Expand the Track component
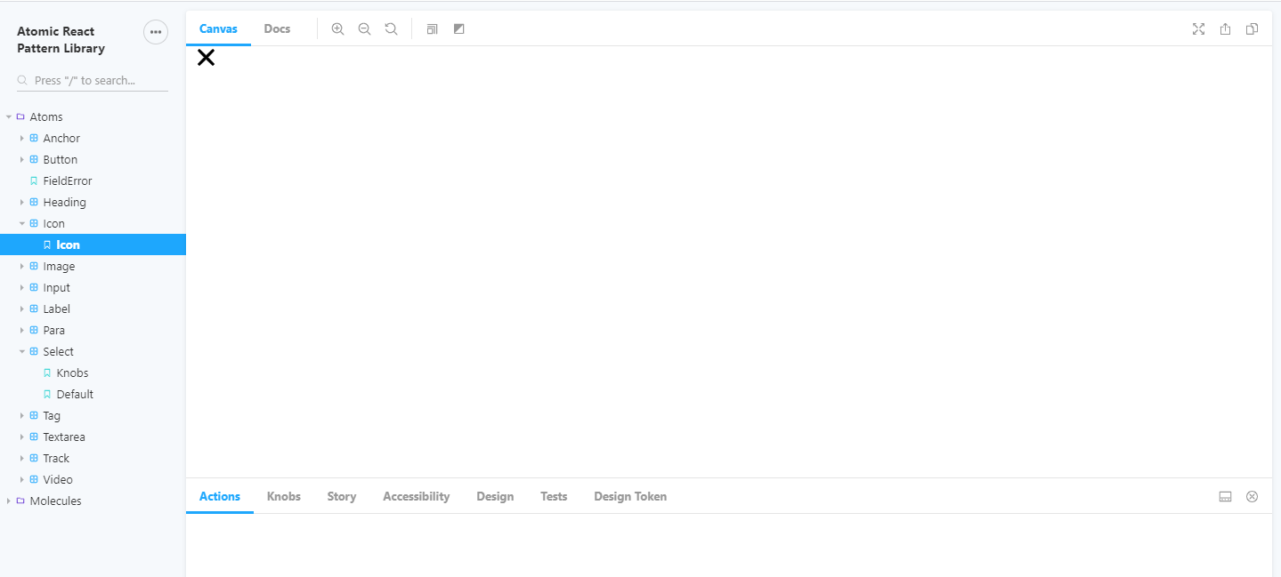 click(x=22, y=458)
